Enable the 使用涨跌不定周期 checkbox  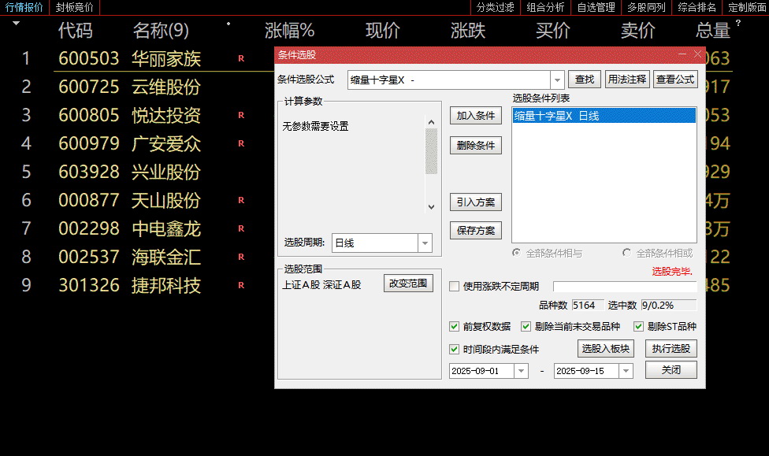click(455, 287)
